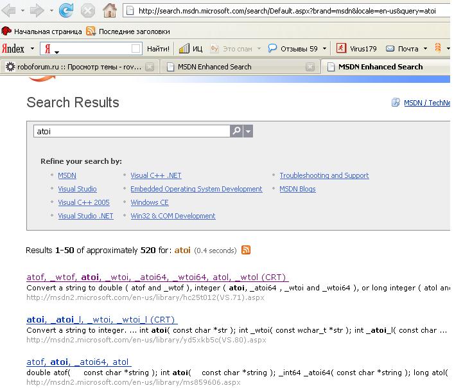This screenshot has height=388, width=454.
Task: Open the Последние заголовки feed bookmark
Action: (x=128, y=31)
